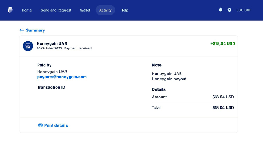Viewport: 263px width, 146px height.
Task: Click the PayPal logo icon
Action: pyautogui.click(x=10, y=10)
